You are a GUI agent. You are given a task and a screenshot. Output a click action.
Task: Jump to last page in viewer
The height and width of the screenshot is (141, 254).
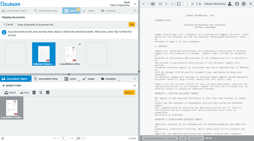coord(200,4)
